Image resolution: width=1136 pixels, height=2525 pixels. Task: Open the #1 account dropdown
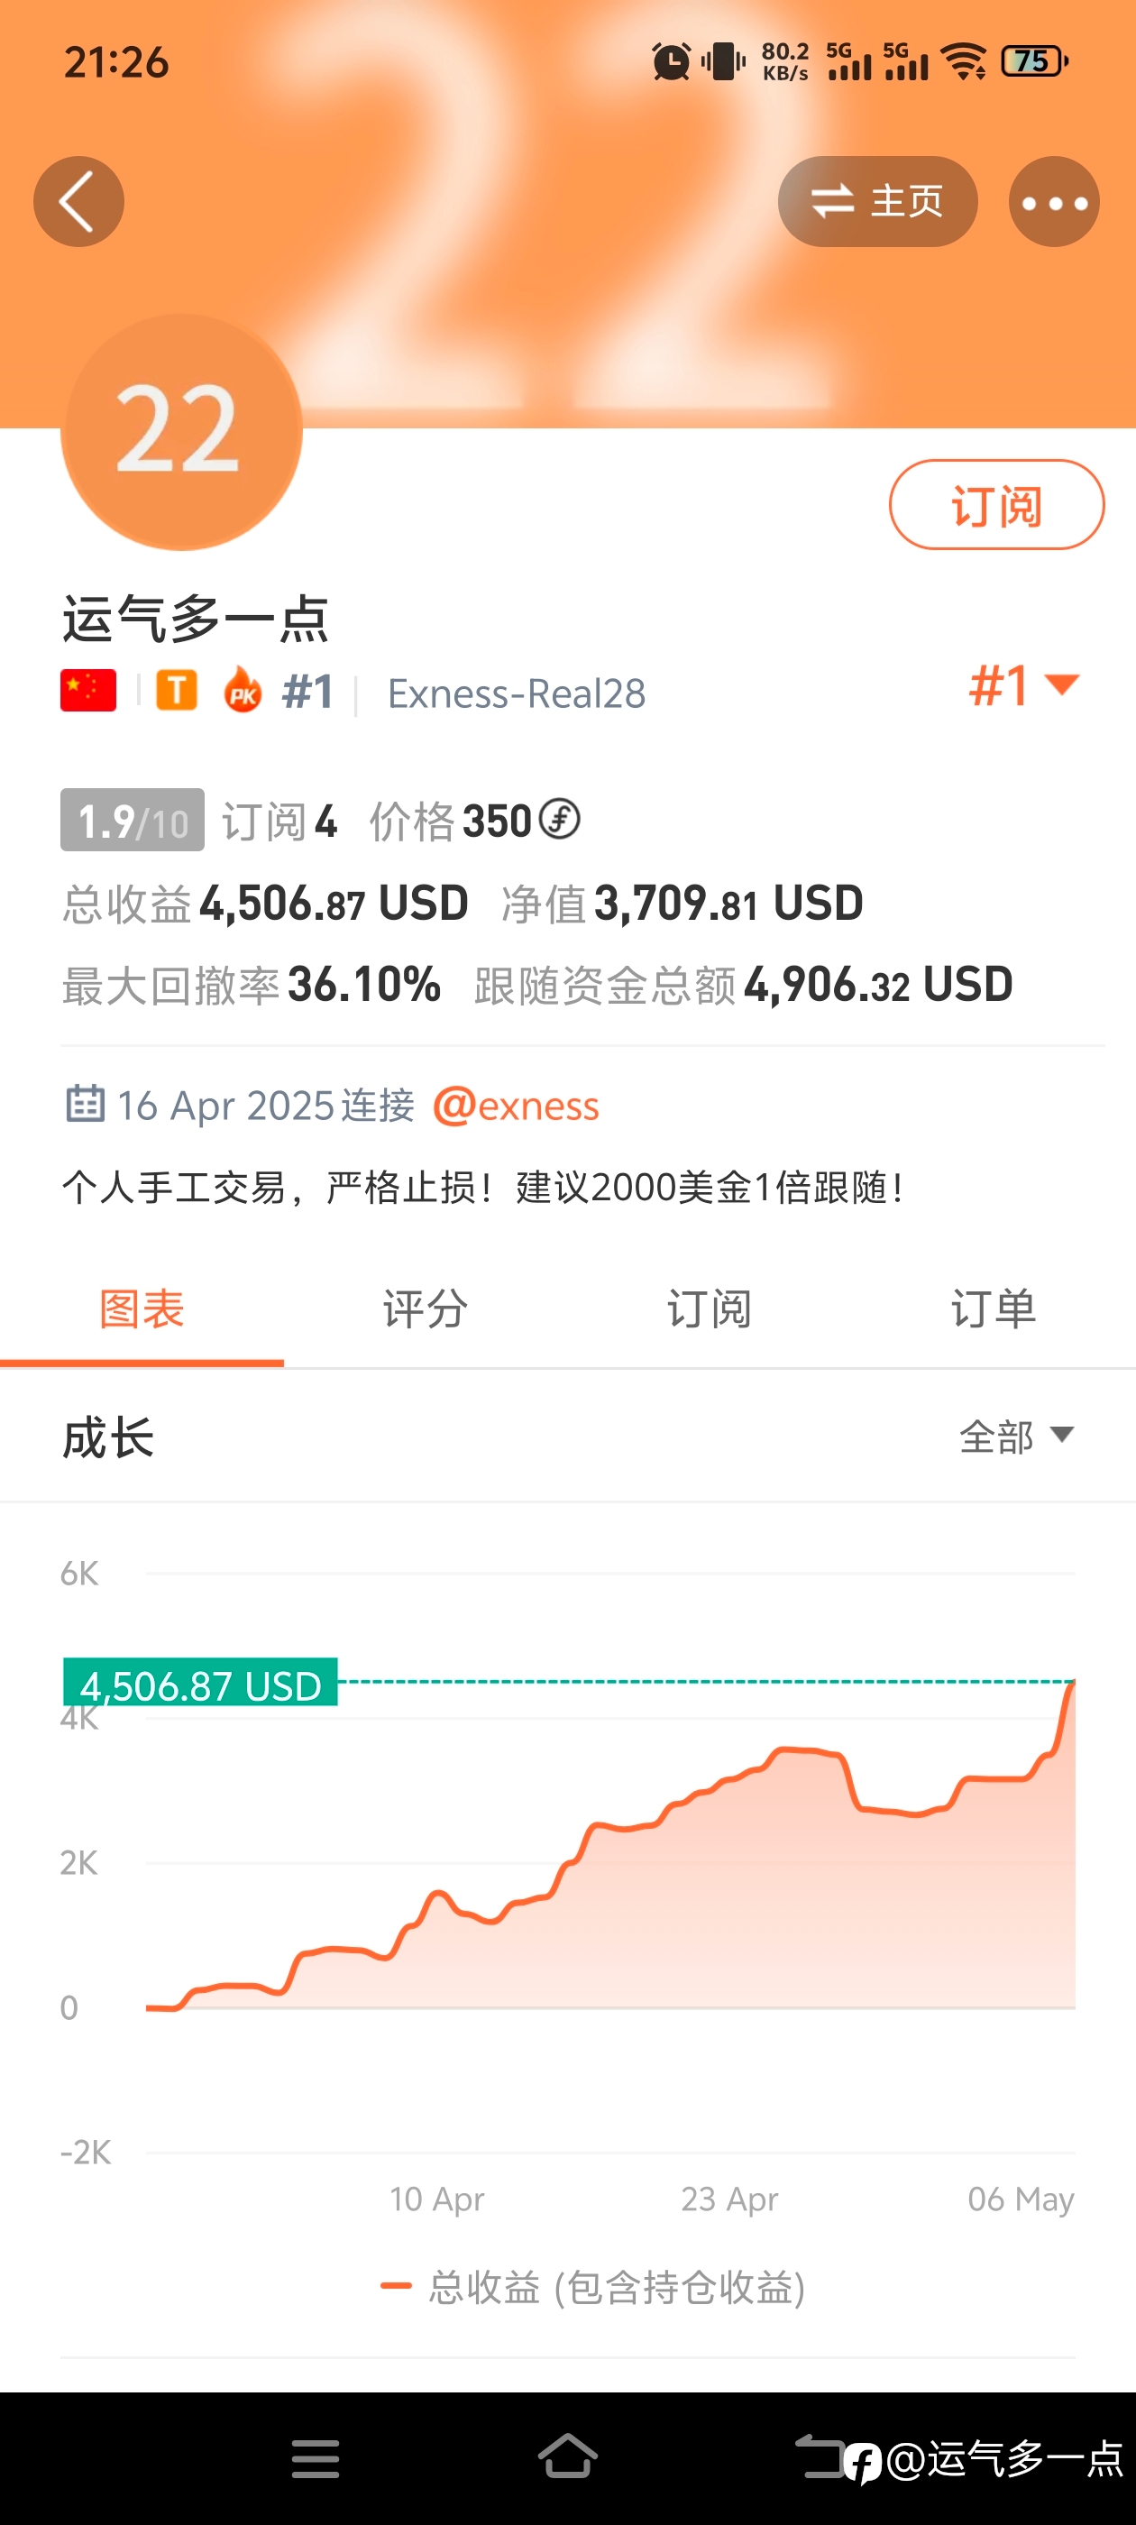pos(1023,684)
